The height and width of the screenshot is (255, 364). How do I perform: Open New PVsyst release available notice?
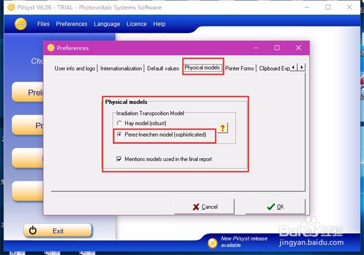(x=244, y=242)
